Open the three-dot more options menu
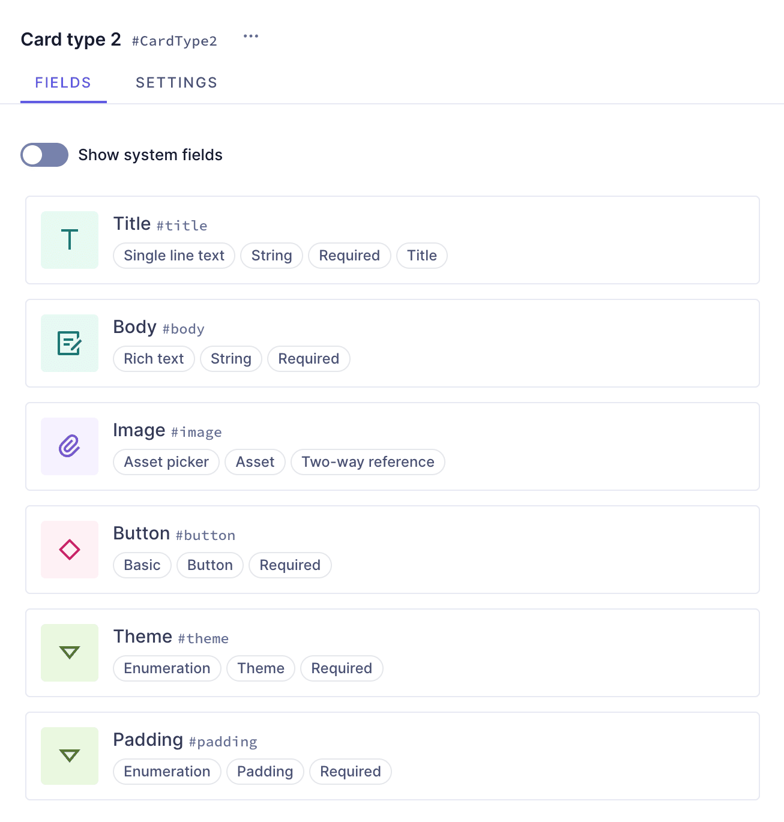The image size is (784, 822). coord(250,37)
